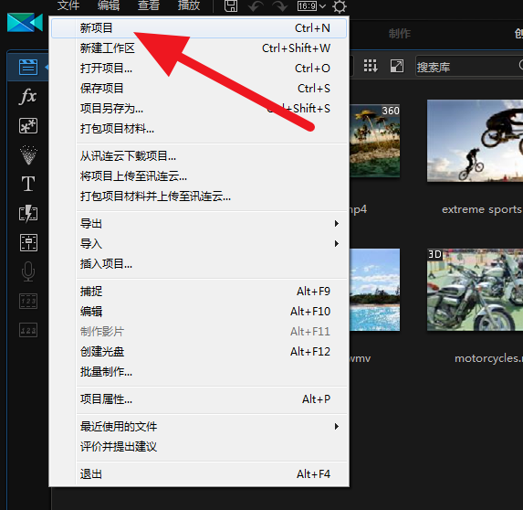Open the Particle Room icon
The height and width of the screenshot is (510, 523).
(x=28, y=155)
